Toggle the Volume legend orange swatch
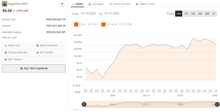Screen dimensions: 220x112 click(103, 25)
